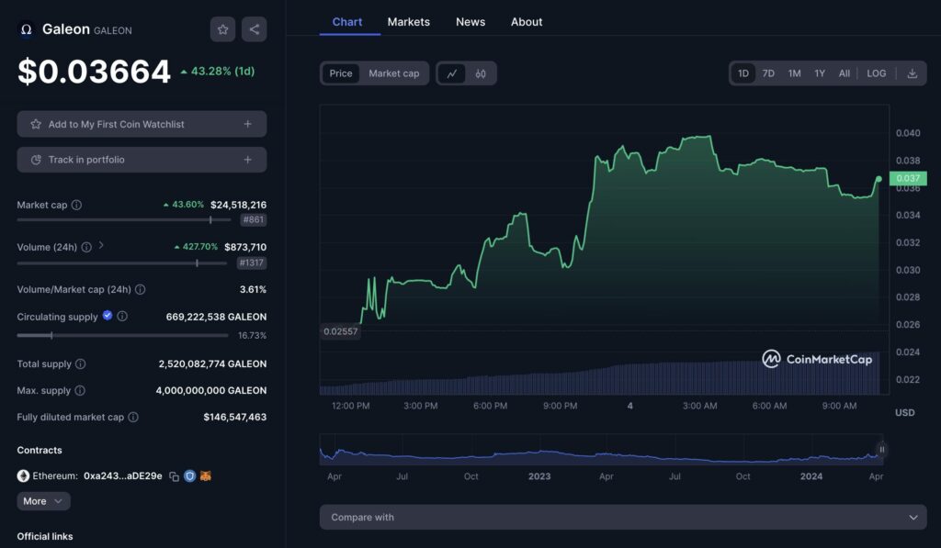Star Galeon as a favorite
Viewport: 941px width, 548px height.
[x=222, y=29]
